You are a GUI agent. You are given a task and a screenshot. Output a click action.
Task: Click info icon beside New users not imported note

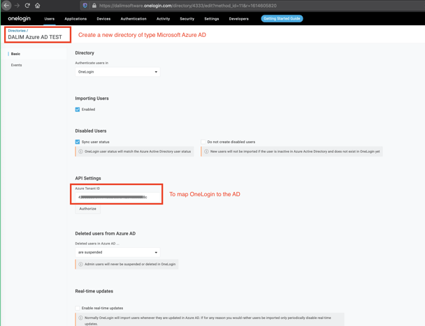[206, 151]
